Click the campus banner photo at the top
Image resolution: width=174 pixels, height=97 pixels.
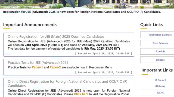tap(87, 4)
